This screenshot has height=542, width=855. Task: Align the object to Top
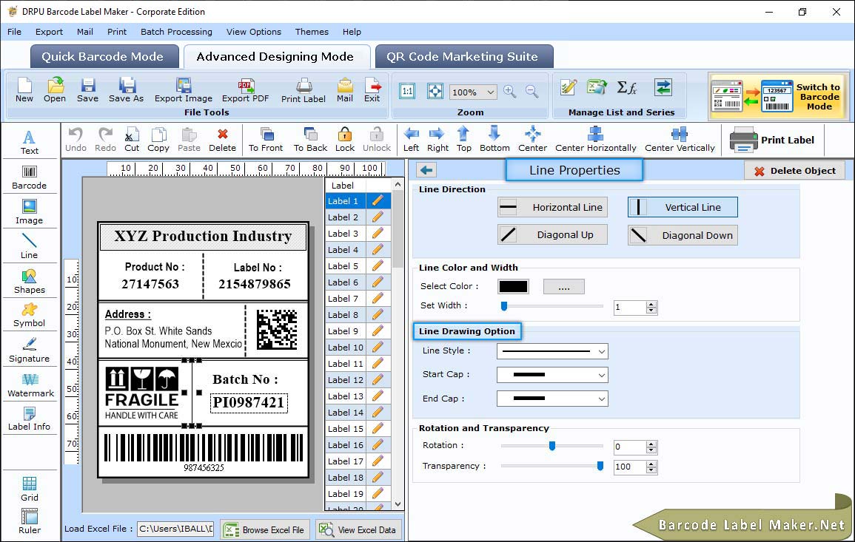[463, 140]
